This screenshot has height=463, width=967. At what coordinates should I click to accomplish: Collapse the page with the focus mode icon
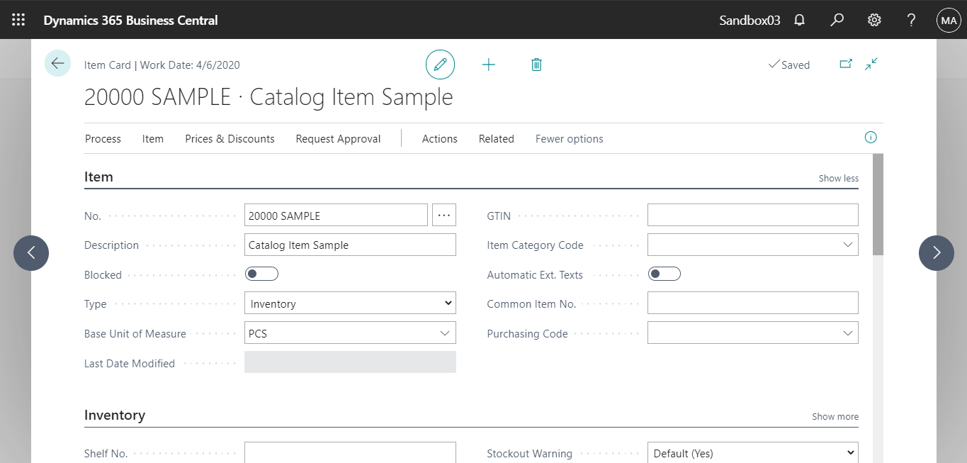point(871,64)
